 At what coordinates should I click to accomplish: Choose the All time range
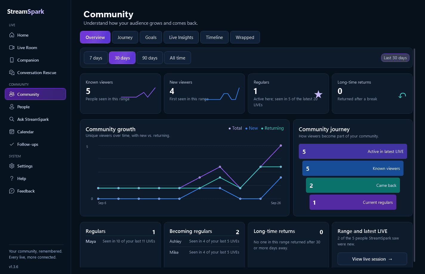tap(178, 58)
